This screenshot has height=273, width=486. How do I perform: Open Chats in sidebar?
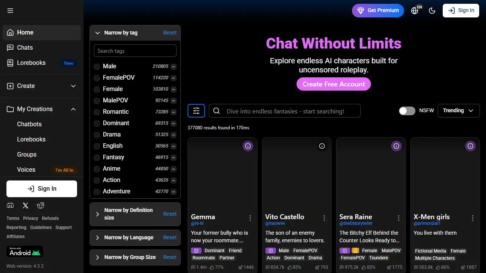click(42, 48)
